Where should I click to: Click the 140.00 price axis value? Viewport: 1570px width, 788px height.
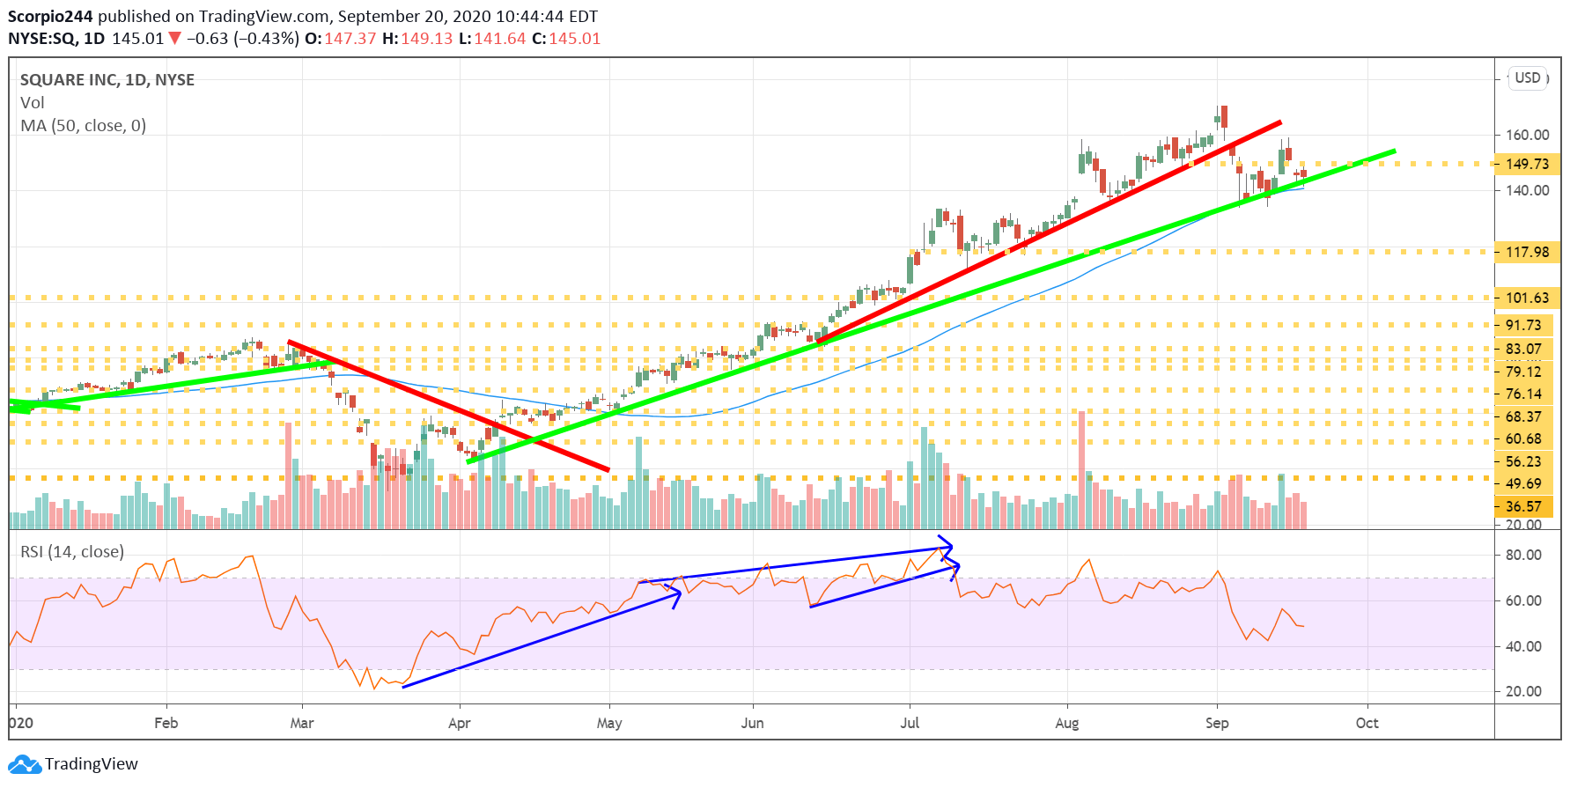click(1527, 190)
